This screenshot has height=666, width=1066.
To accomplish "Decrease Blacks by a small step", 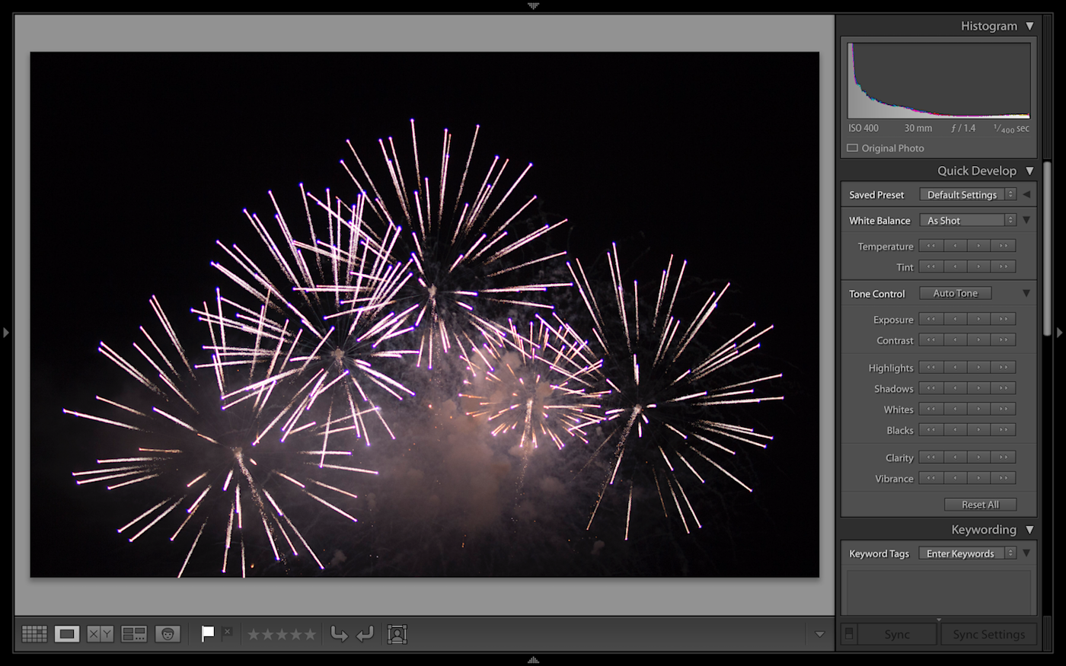I will coord(956,430).
